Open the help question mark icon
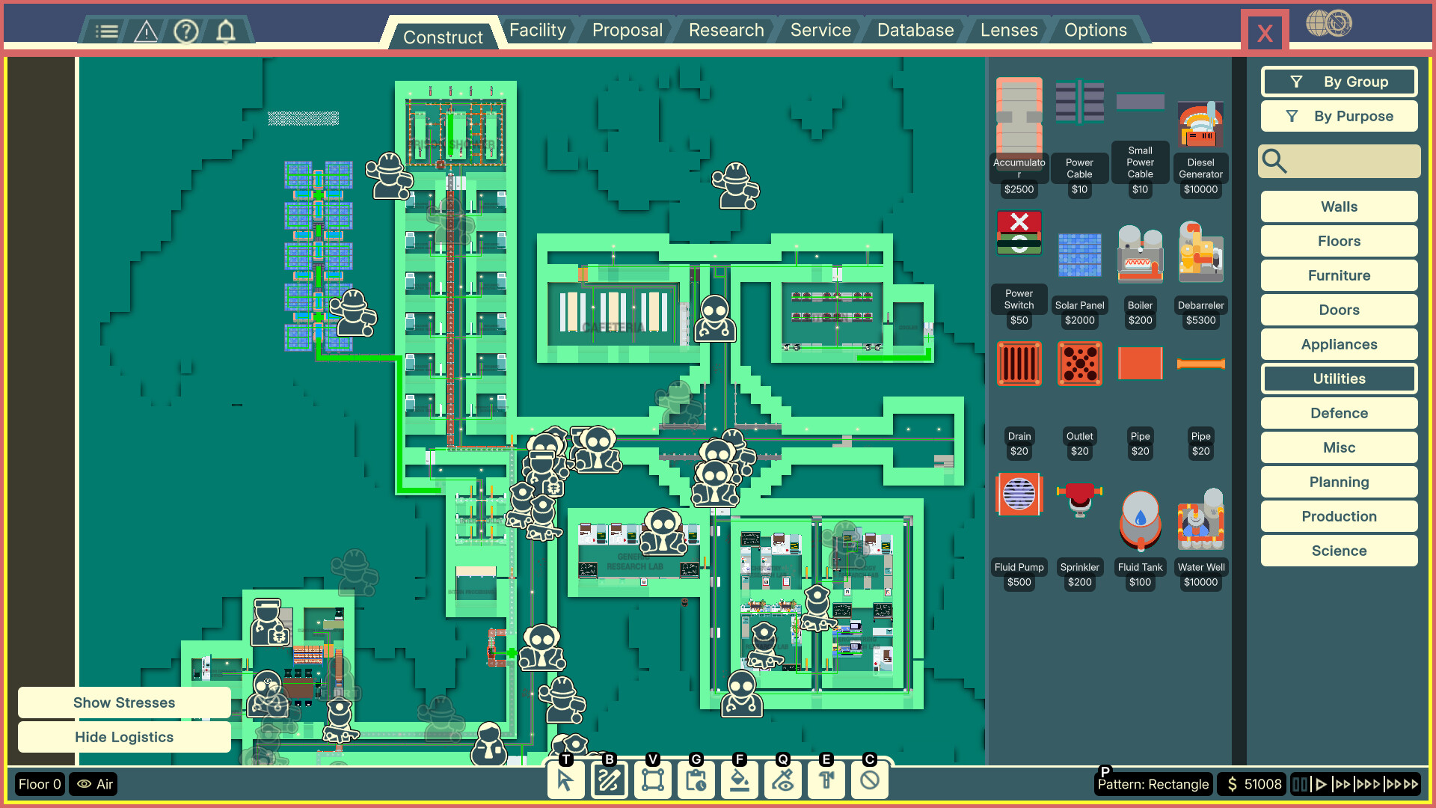This screenshot has width=1436, height=808. coord(186,31)
